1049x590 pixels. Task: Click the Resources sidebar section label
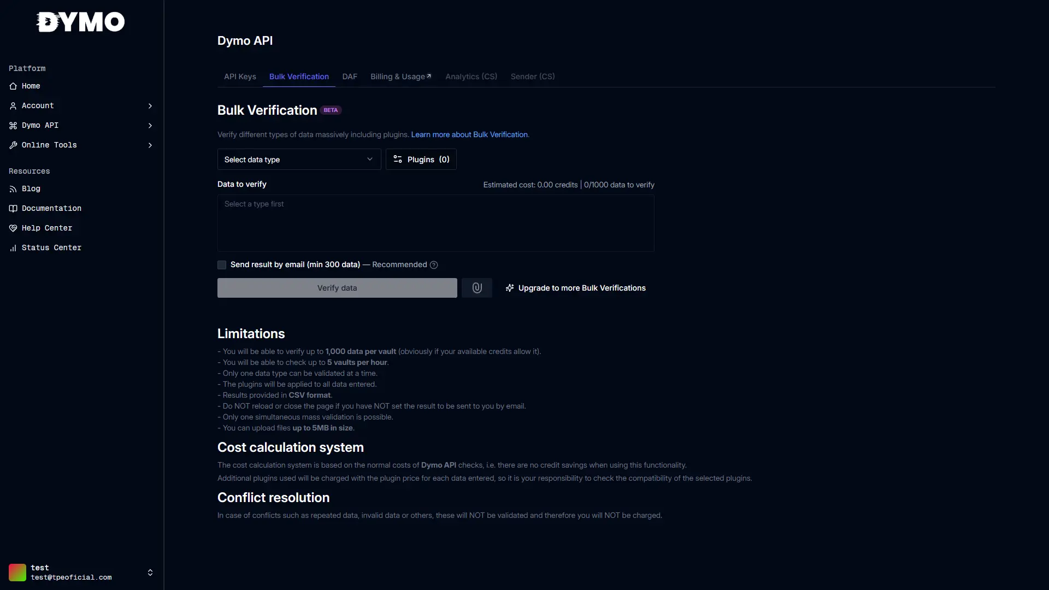[x=29, y=172]
